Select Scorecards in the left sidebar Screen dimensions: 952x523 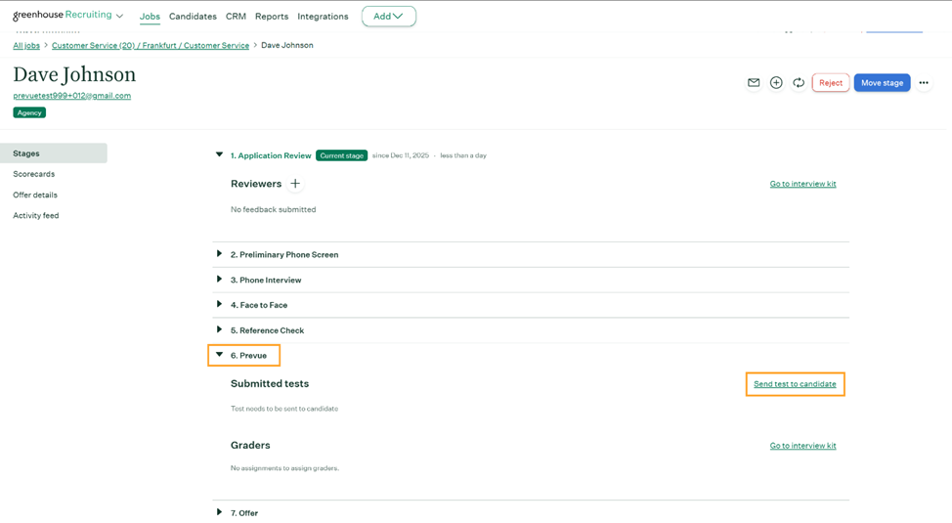34,174
